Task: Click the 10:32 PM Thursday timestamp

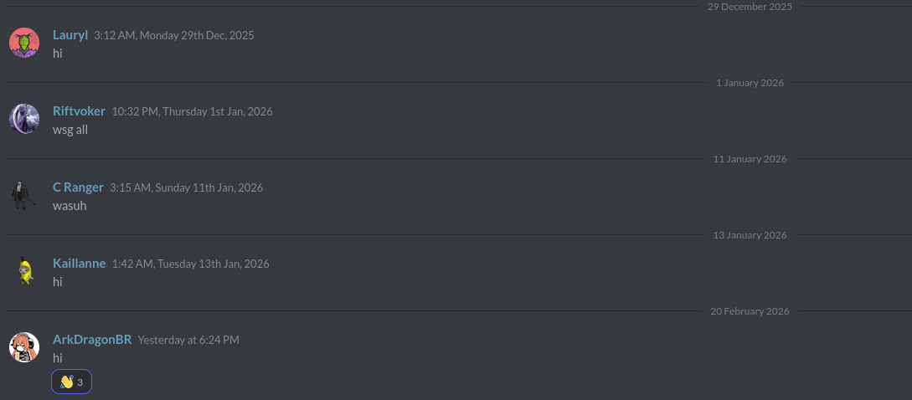Action: (192, 111)
